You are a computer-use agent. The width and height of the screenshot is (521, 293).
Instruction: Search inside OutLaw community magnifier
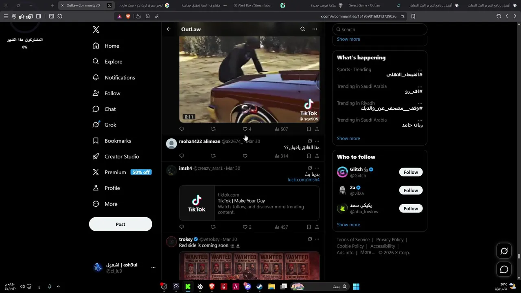click(302, 29)
